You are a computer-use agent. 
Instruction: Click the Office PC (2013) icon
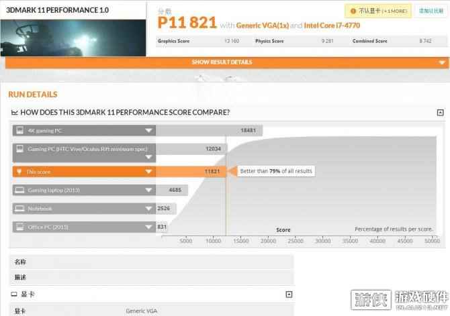tap(19, 227)
